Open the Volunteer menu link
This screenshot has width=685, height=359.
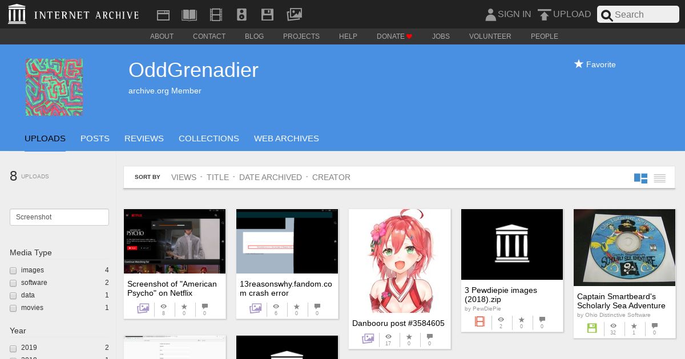(490, 36)
